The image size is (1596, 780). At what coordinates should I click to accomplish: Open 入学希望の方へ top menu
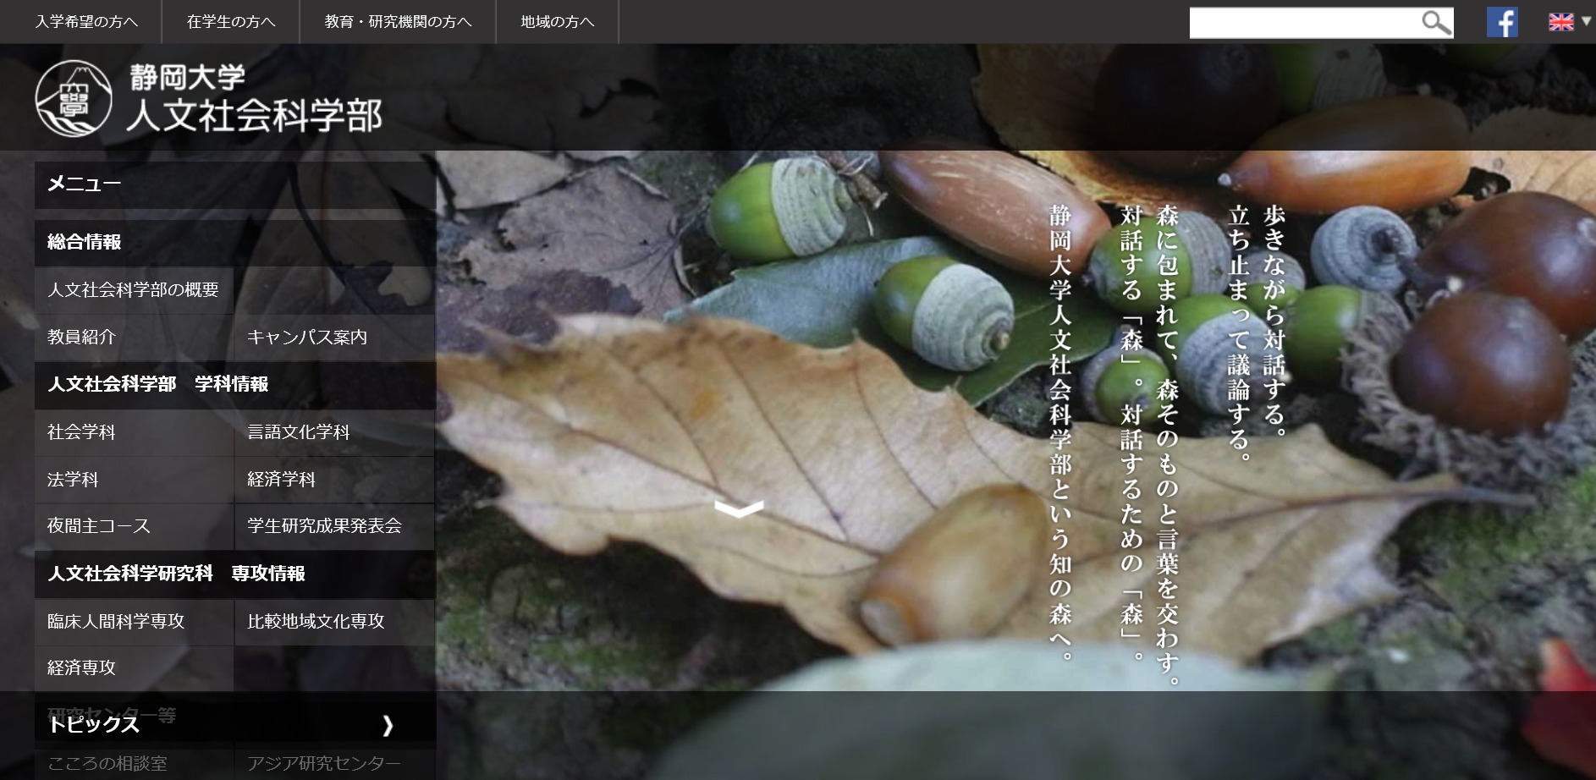(86, 22)
